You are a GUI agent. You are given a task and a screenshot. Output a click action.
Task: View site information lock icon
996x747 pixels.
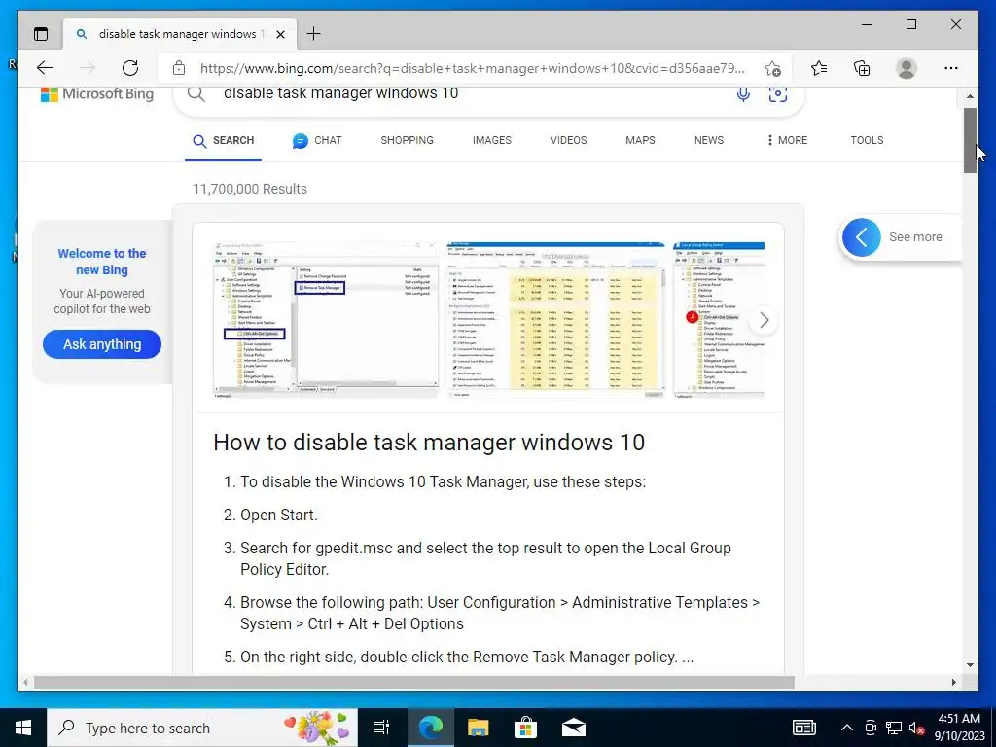click(x=179, y=68)
